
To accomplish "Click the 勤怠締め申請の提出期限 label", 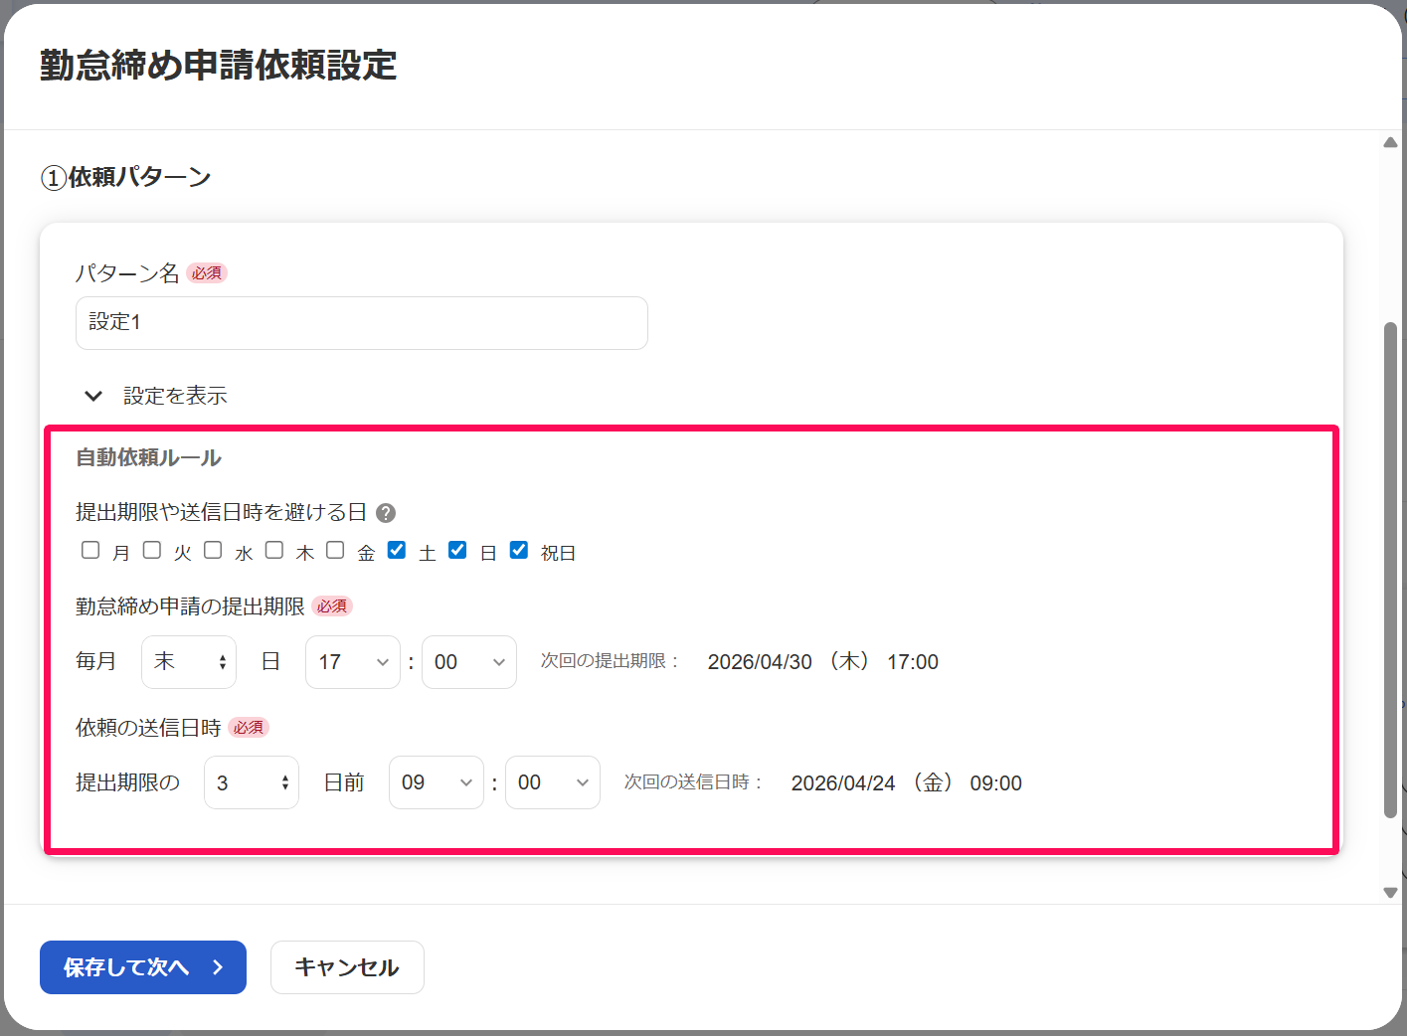I will coord(190,606).
